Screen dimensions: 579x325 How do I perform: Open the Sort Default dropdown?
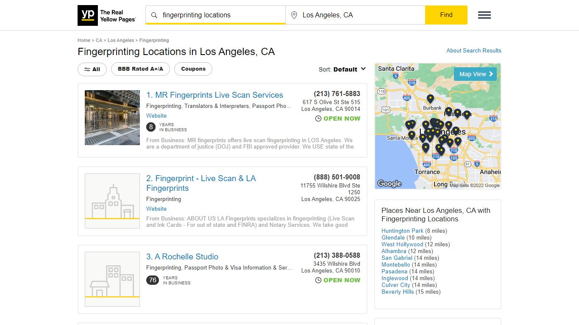(x=342, y=69)
